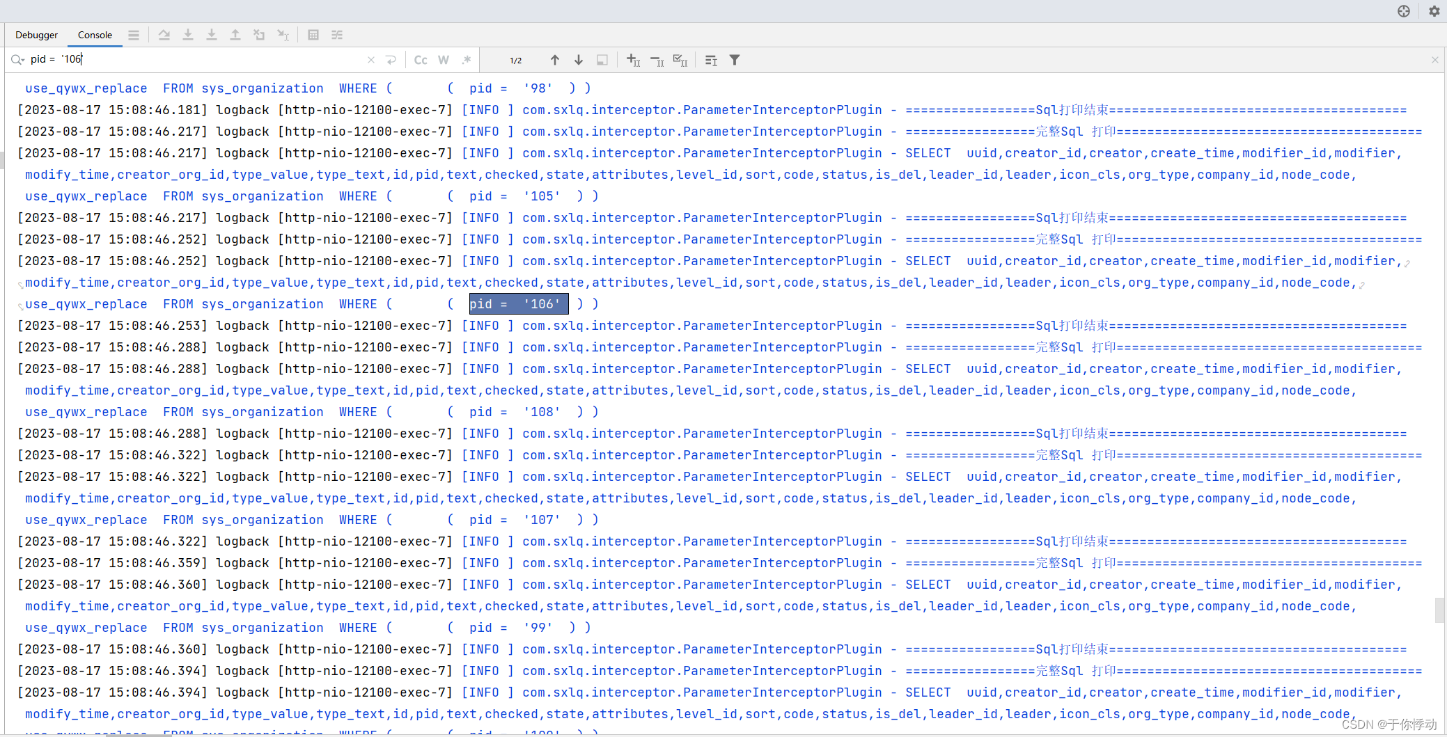Click the 1/2 match counter
The height and width of the screenshot is (737, 1447).
click(516, 61)
